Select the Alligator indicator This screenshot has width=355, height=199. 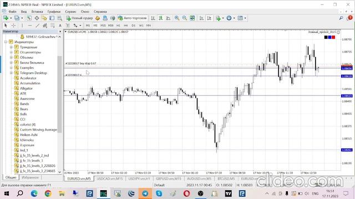click(x=26, y=88)
